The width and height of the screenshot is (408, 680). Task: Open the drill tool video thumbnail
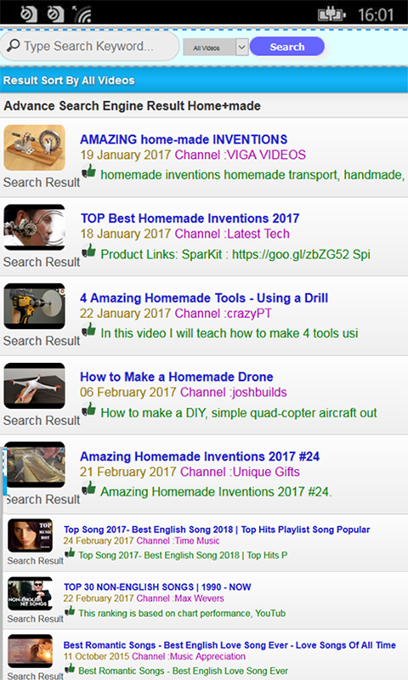tap(34, 306)
